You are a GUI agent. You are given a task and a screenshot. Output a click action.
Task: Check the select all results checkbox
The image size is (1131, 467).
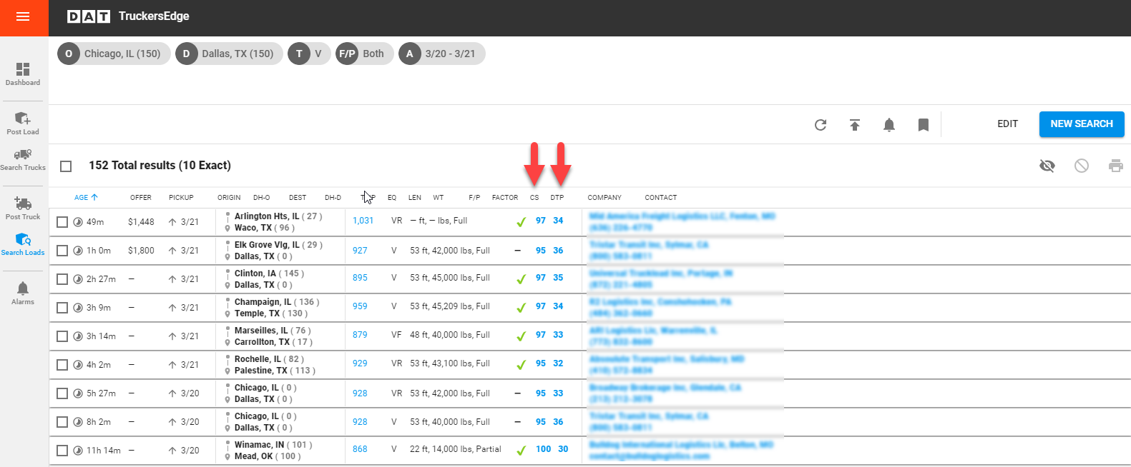[66, 166]
